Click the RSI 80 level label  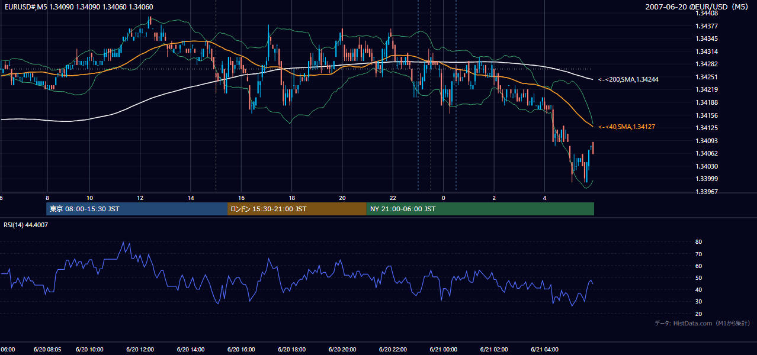(698, 242)
